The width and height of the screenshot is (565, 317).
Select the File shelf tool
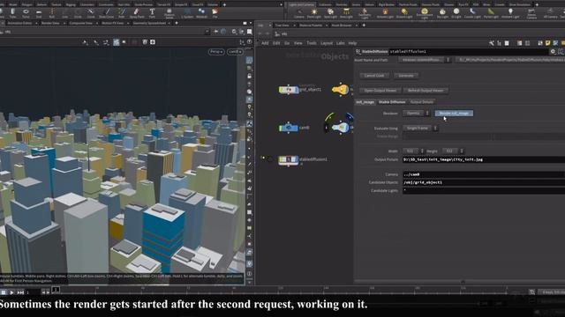[215, 13]
